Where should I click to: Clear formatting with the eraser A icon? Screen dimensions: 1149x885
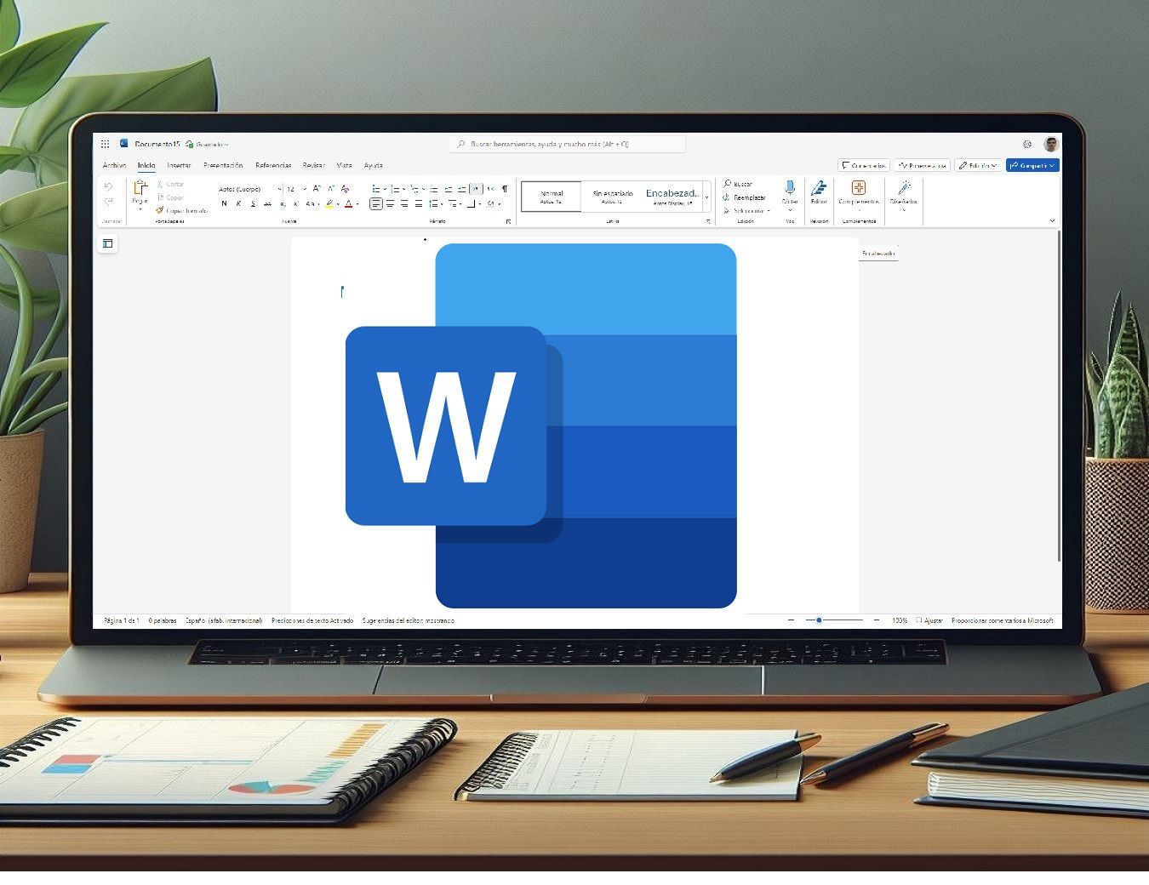[x=345, y=189]
